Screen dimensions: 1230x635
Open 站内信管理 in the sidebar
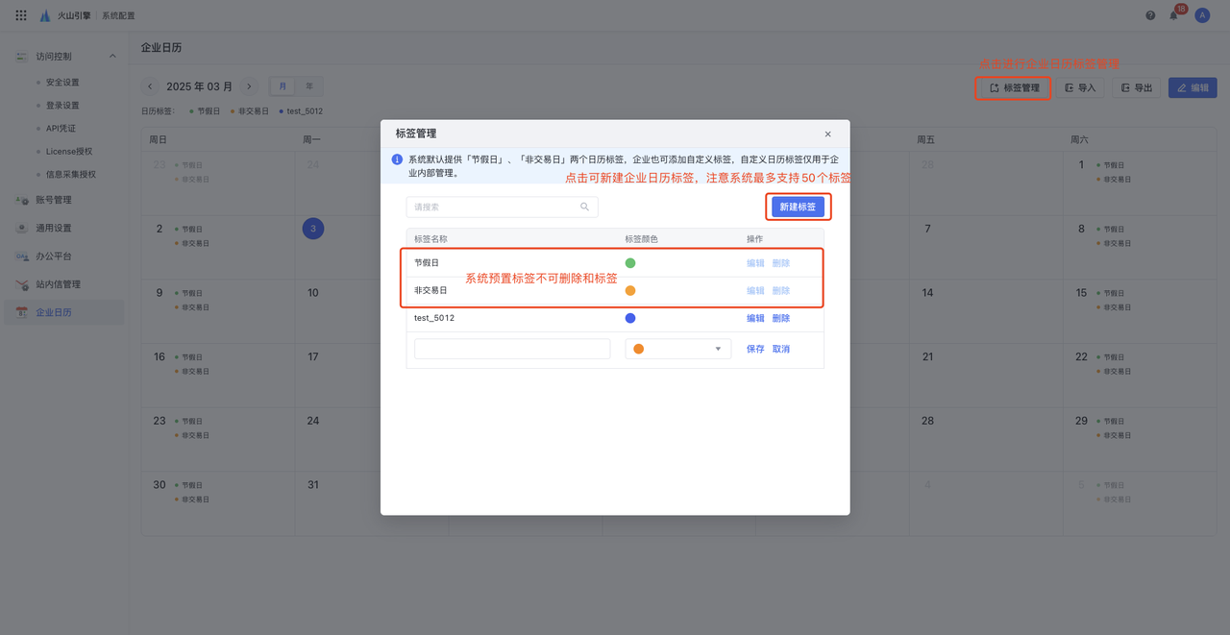pyautogui.click(x=58, y=284)
